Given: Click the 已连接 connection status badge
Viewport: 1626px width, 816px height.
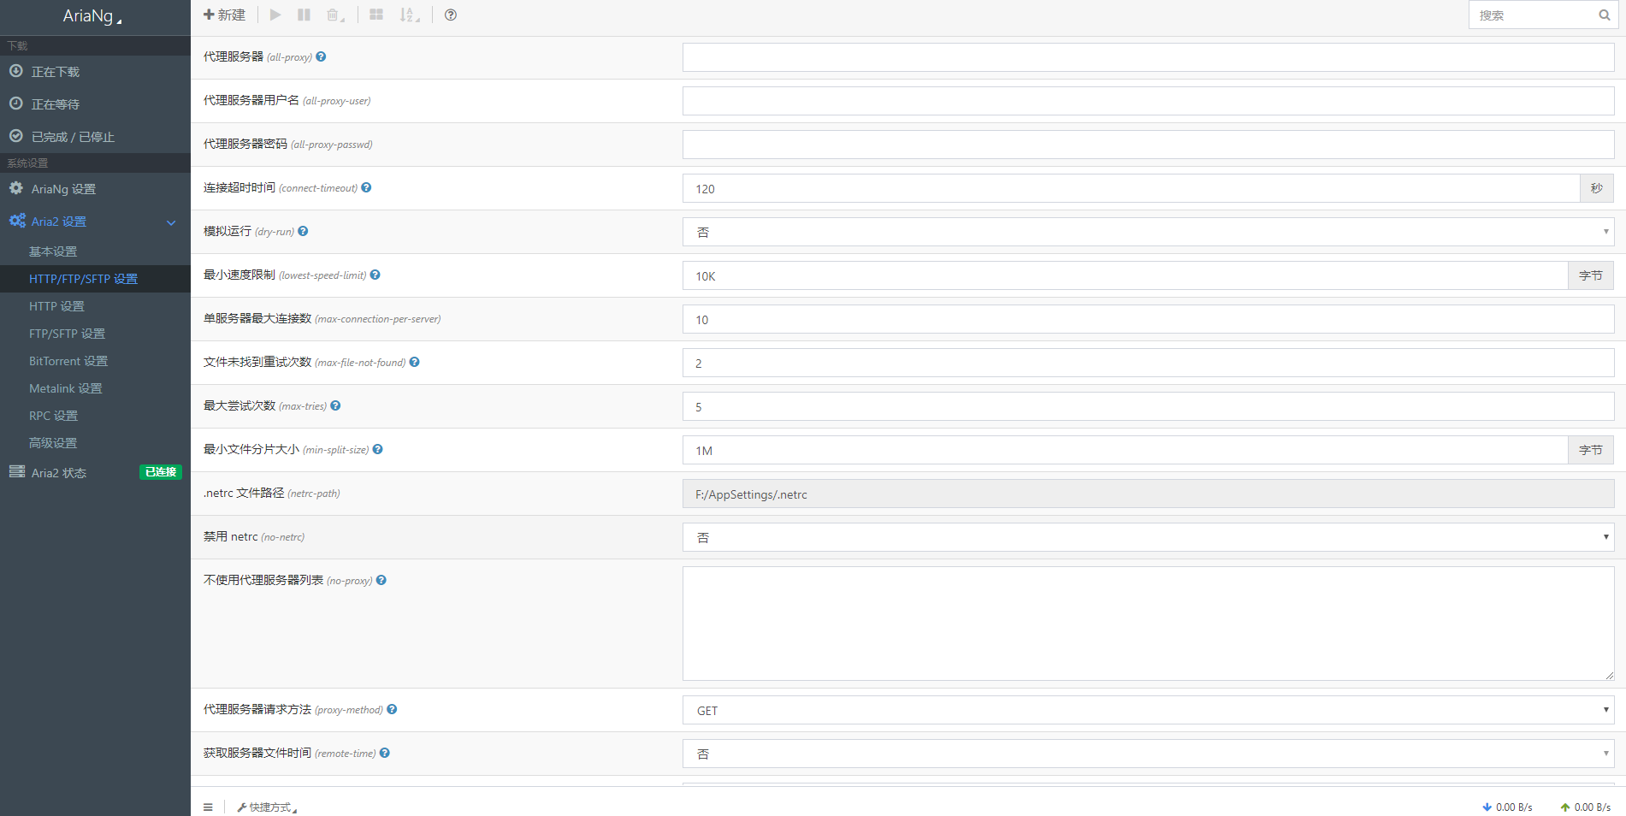Looking at the screenshot, I should [161, 472].
